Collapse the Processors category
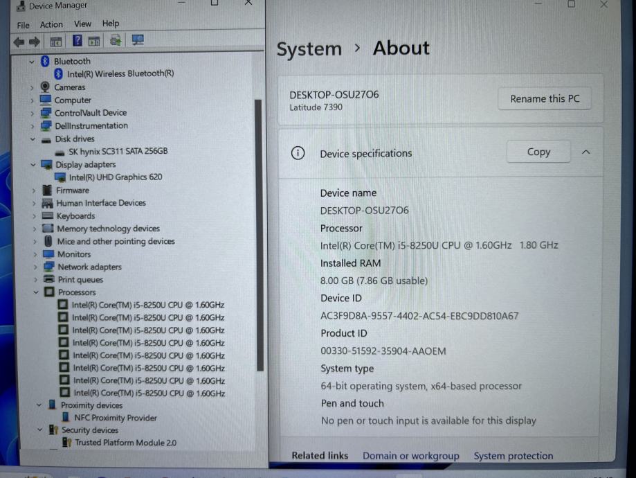This screenshot has width=636, height=478. coord(36,292)
